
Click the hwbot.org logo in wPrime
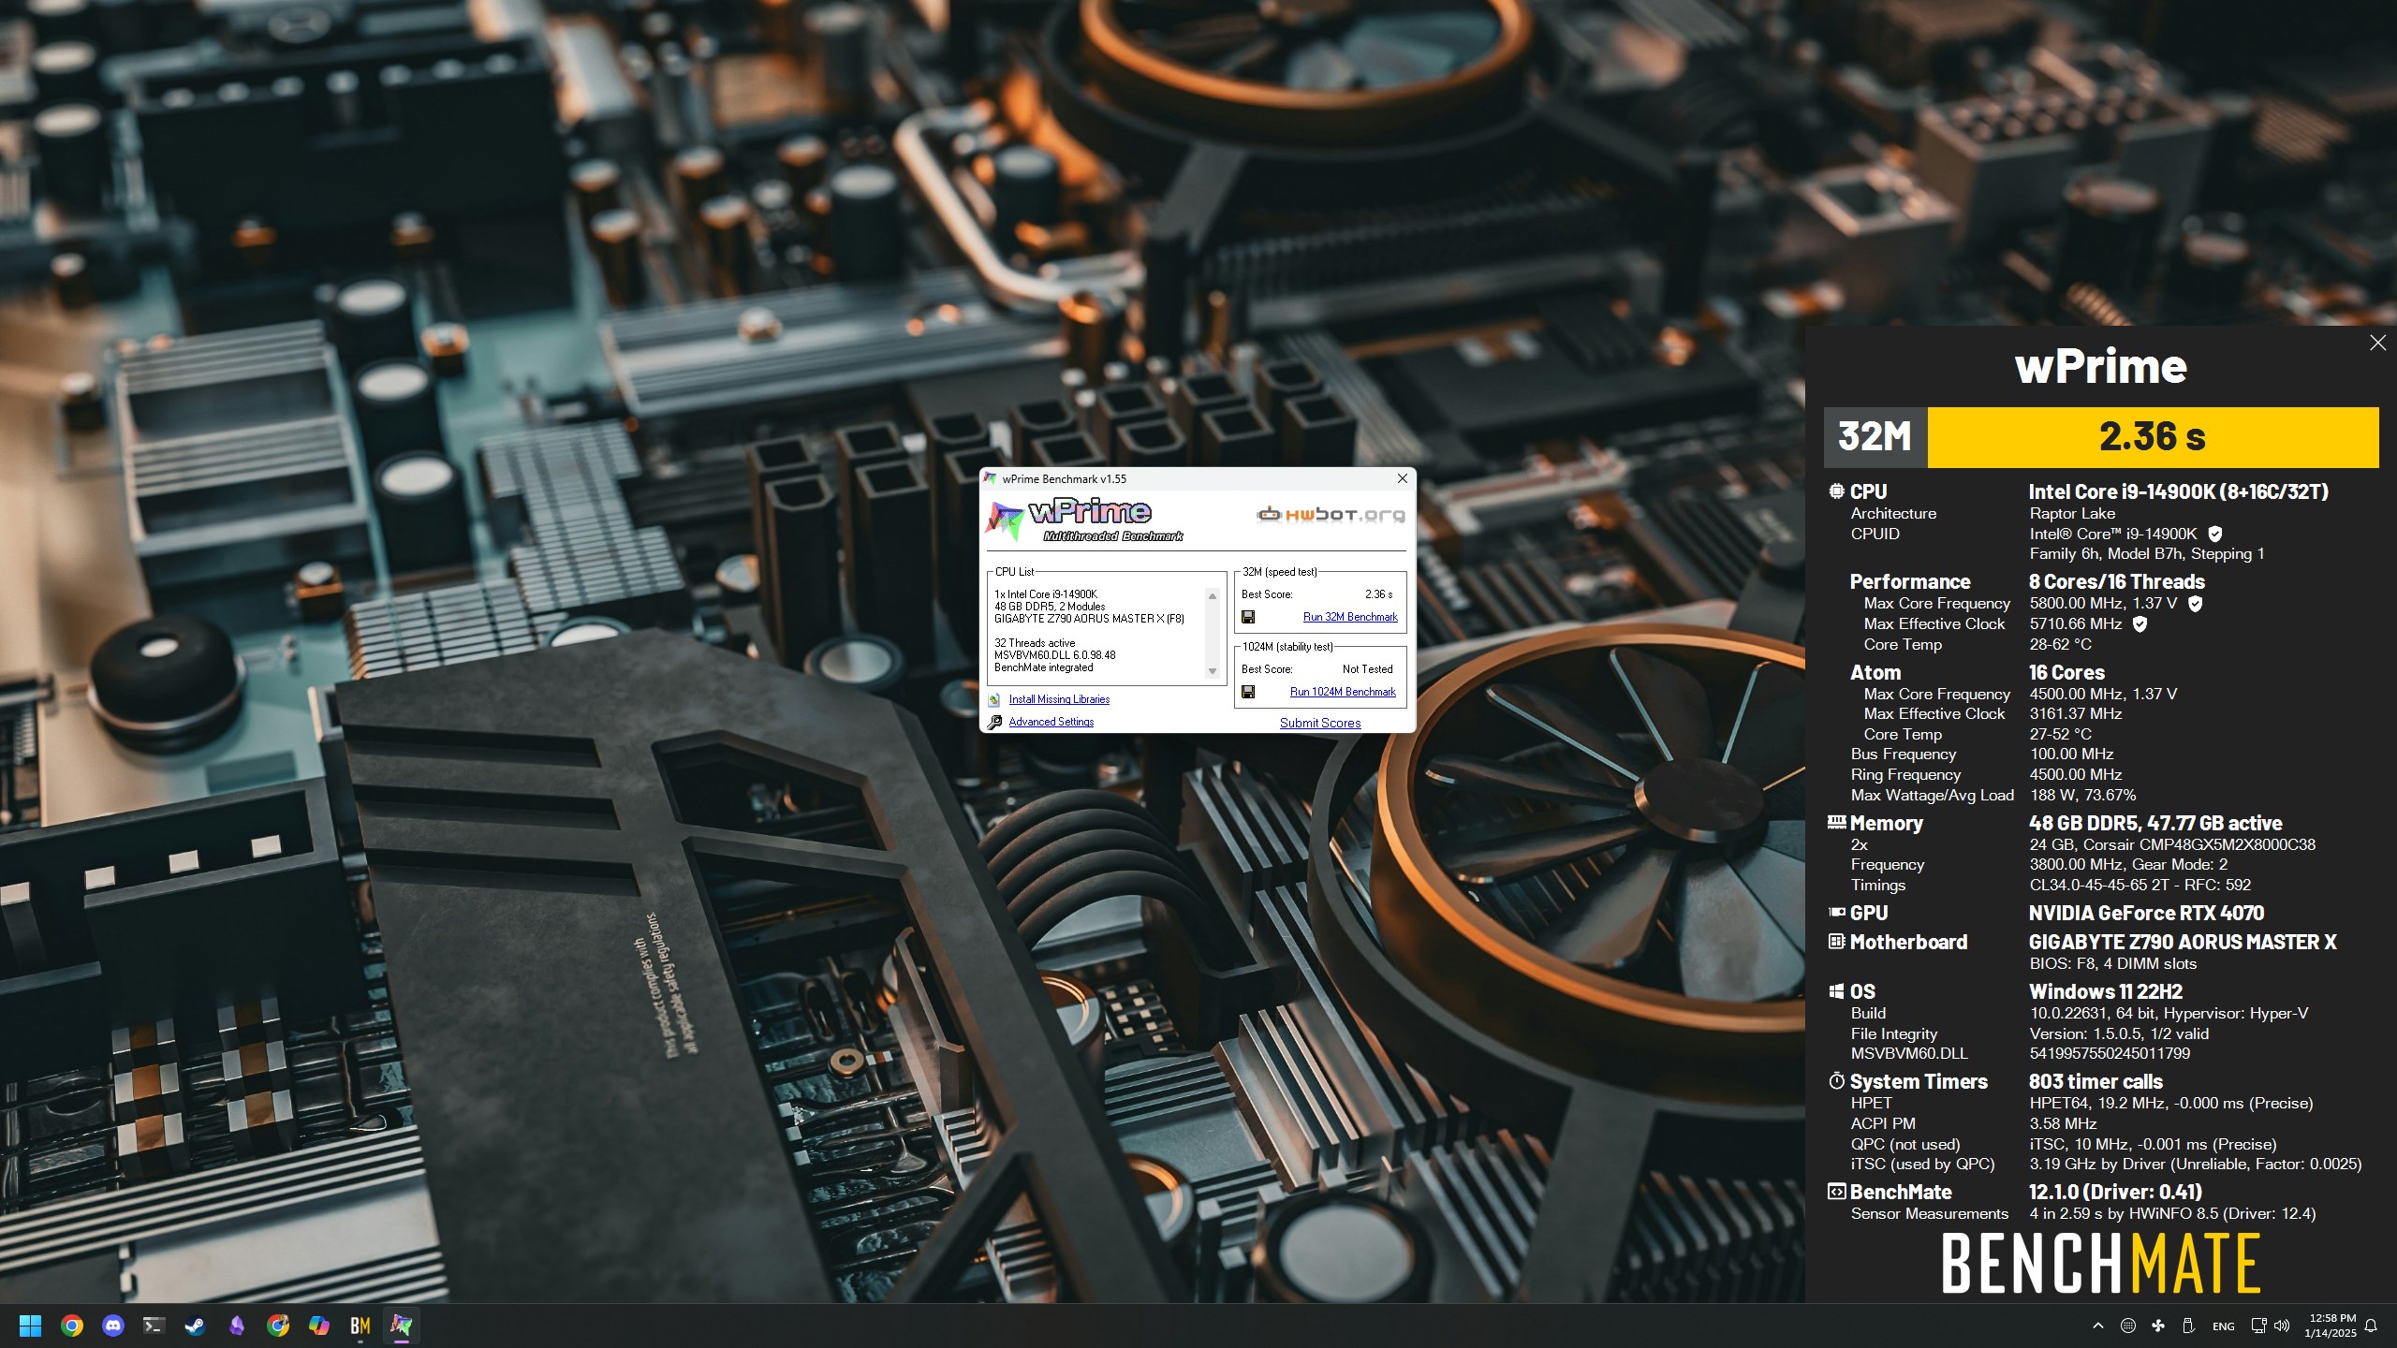(1331, 515)
